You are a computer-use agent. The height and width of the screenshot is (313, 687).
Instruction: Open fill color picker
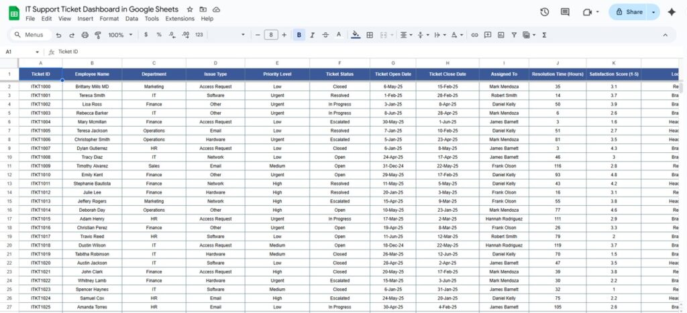click(x=356, y=35)
